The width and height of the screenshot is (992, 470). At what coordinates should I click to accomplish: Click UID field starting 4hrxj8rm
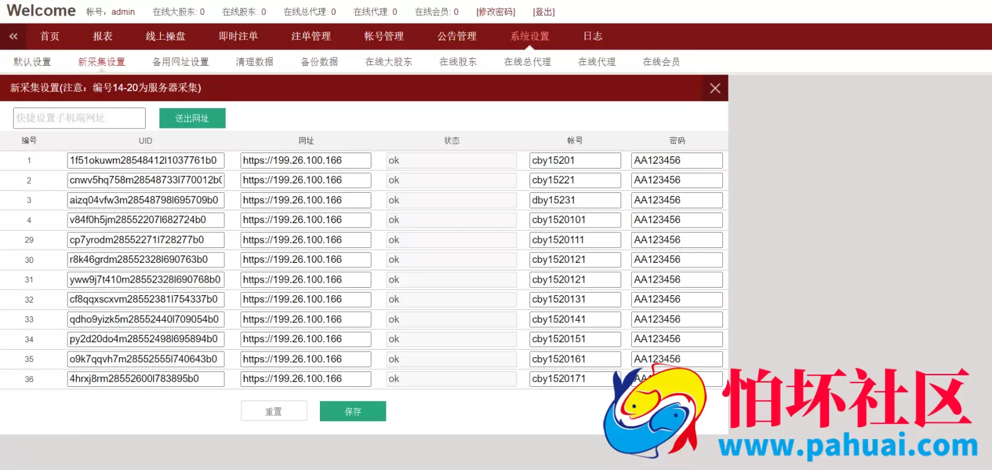[146, 379]
